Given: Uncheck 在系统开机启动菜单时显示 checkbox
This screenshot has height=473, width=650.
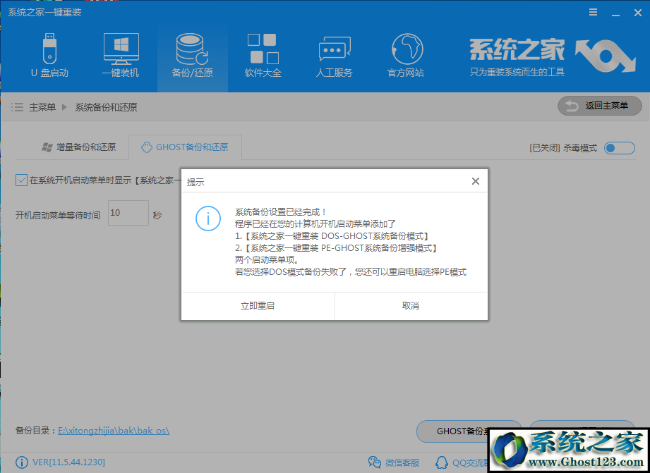Looking at the screenshot, I should point(21,180).
